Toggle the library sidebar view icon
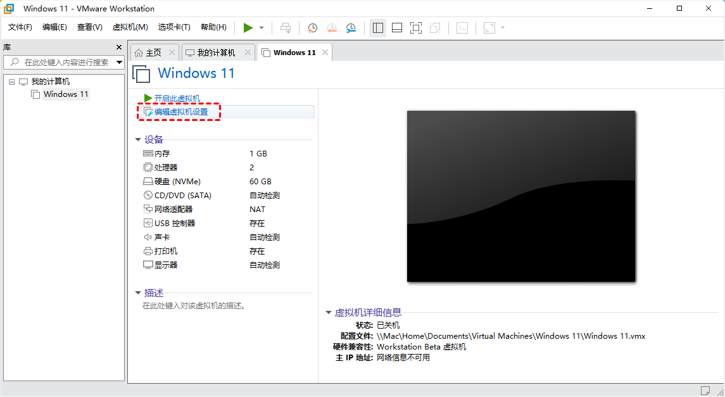The image size is (725, 397). pos(378,28)
